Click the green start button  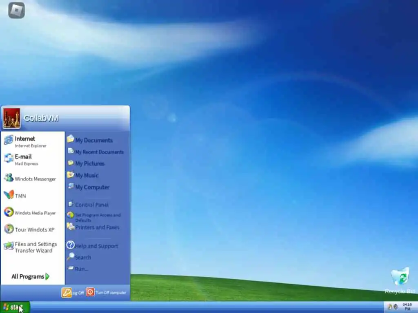15,307
